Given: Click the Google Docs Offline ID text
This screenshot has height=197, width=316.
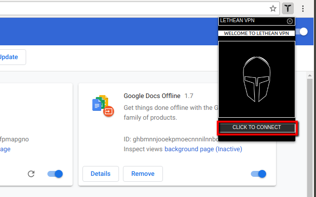Looking at the screenshot, I should [171, 139].
